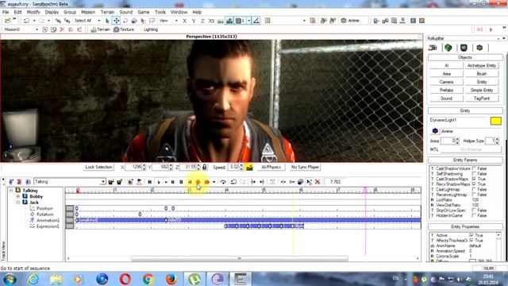The image size is (508, 286).
Task: Open the Sound menu
Action: [126, 12]
